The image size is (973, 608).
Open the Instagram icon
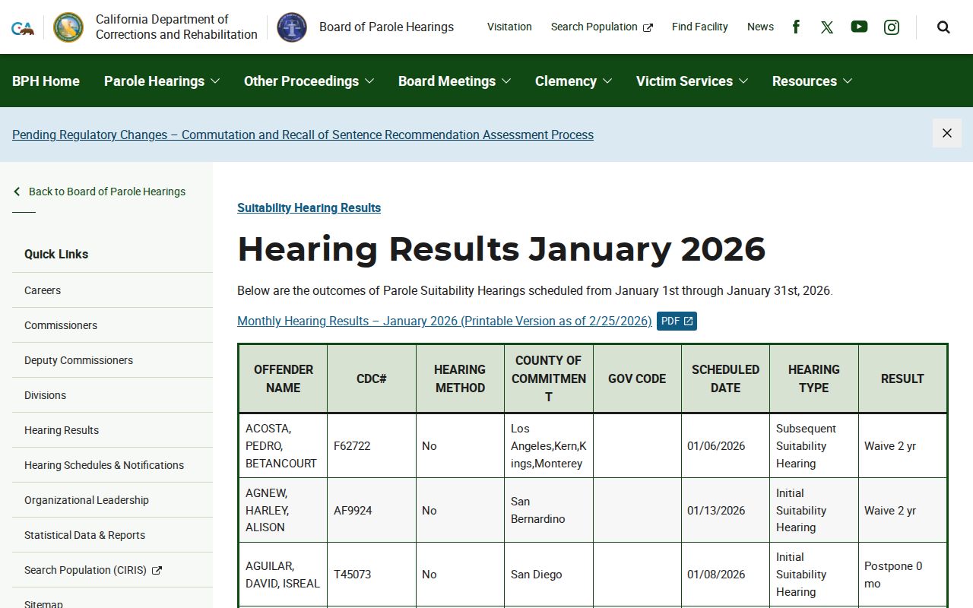pyautogui.click(x=892, y=27)
